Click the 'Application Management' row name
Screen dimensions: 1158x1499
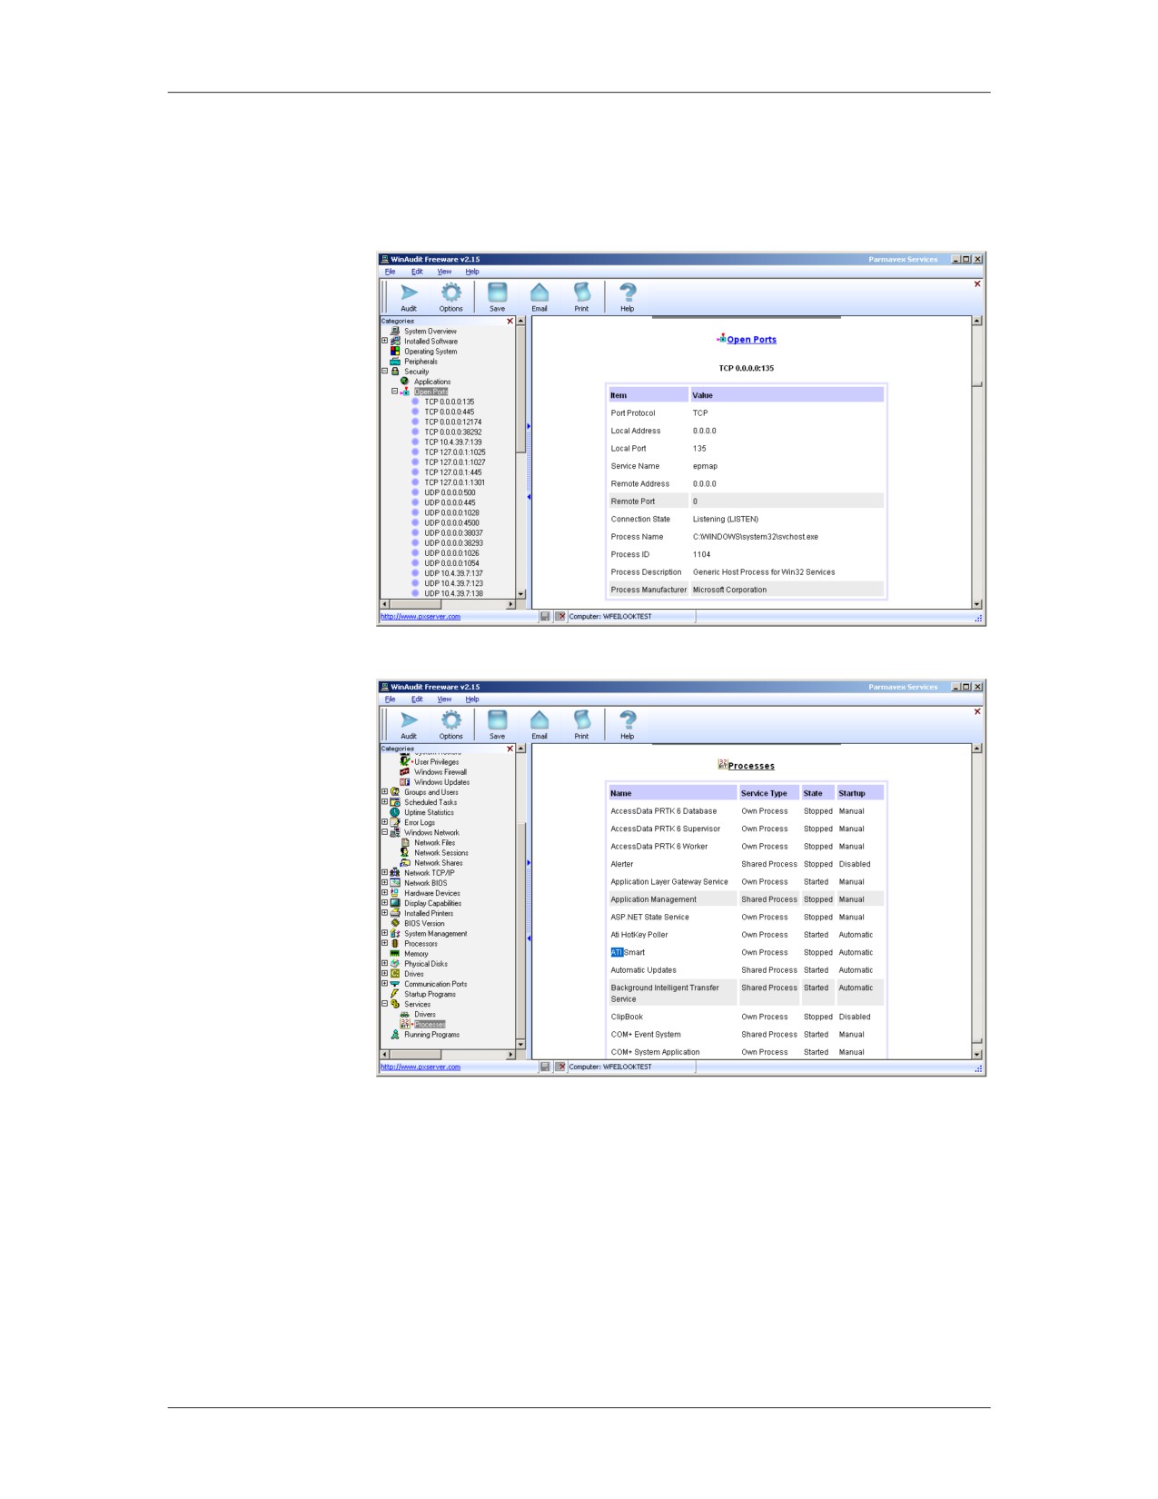point(653,899)
